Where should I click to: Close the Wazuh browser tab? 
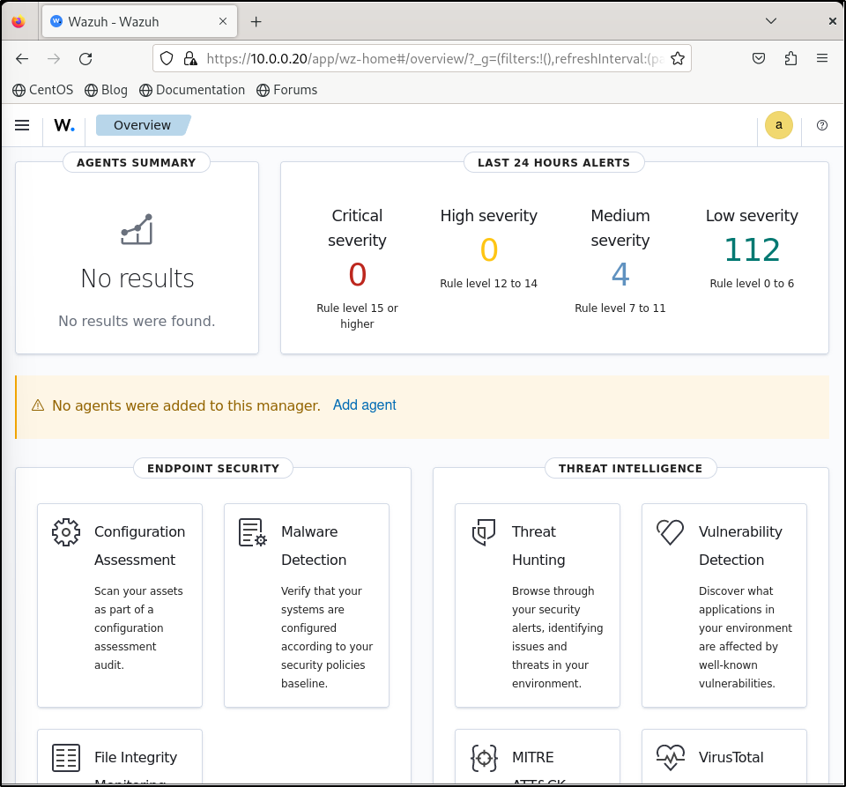(x=223, y=21)
